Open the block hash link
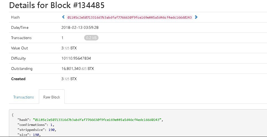This screenshot has width=267, height=137. point(129,17)
